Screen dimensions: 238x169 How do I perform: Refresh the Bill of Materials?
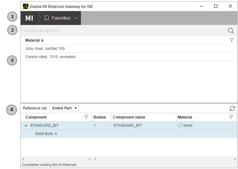tap(232, 108)
